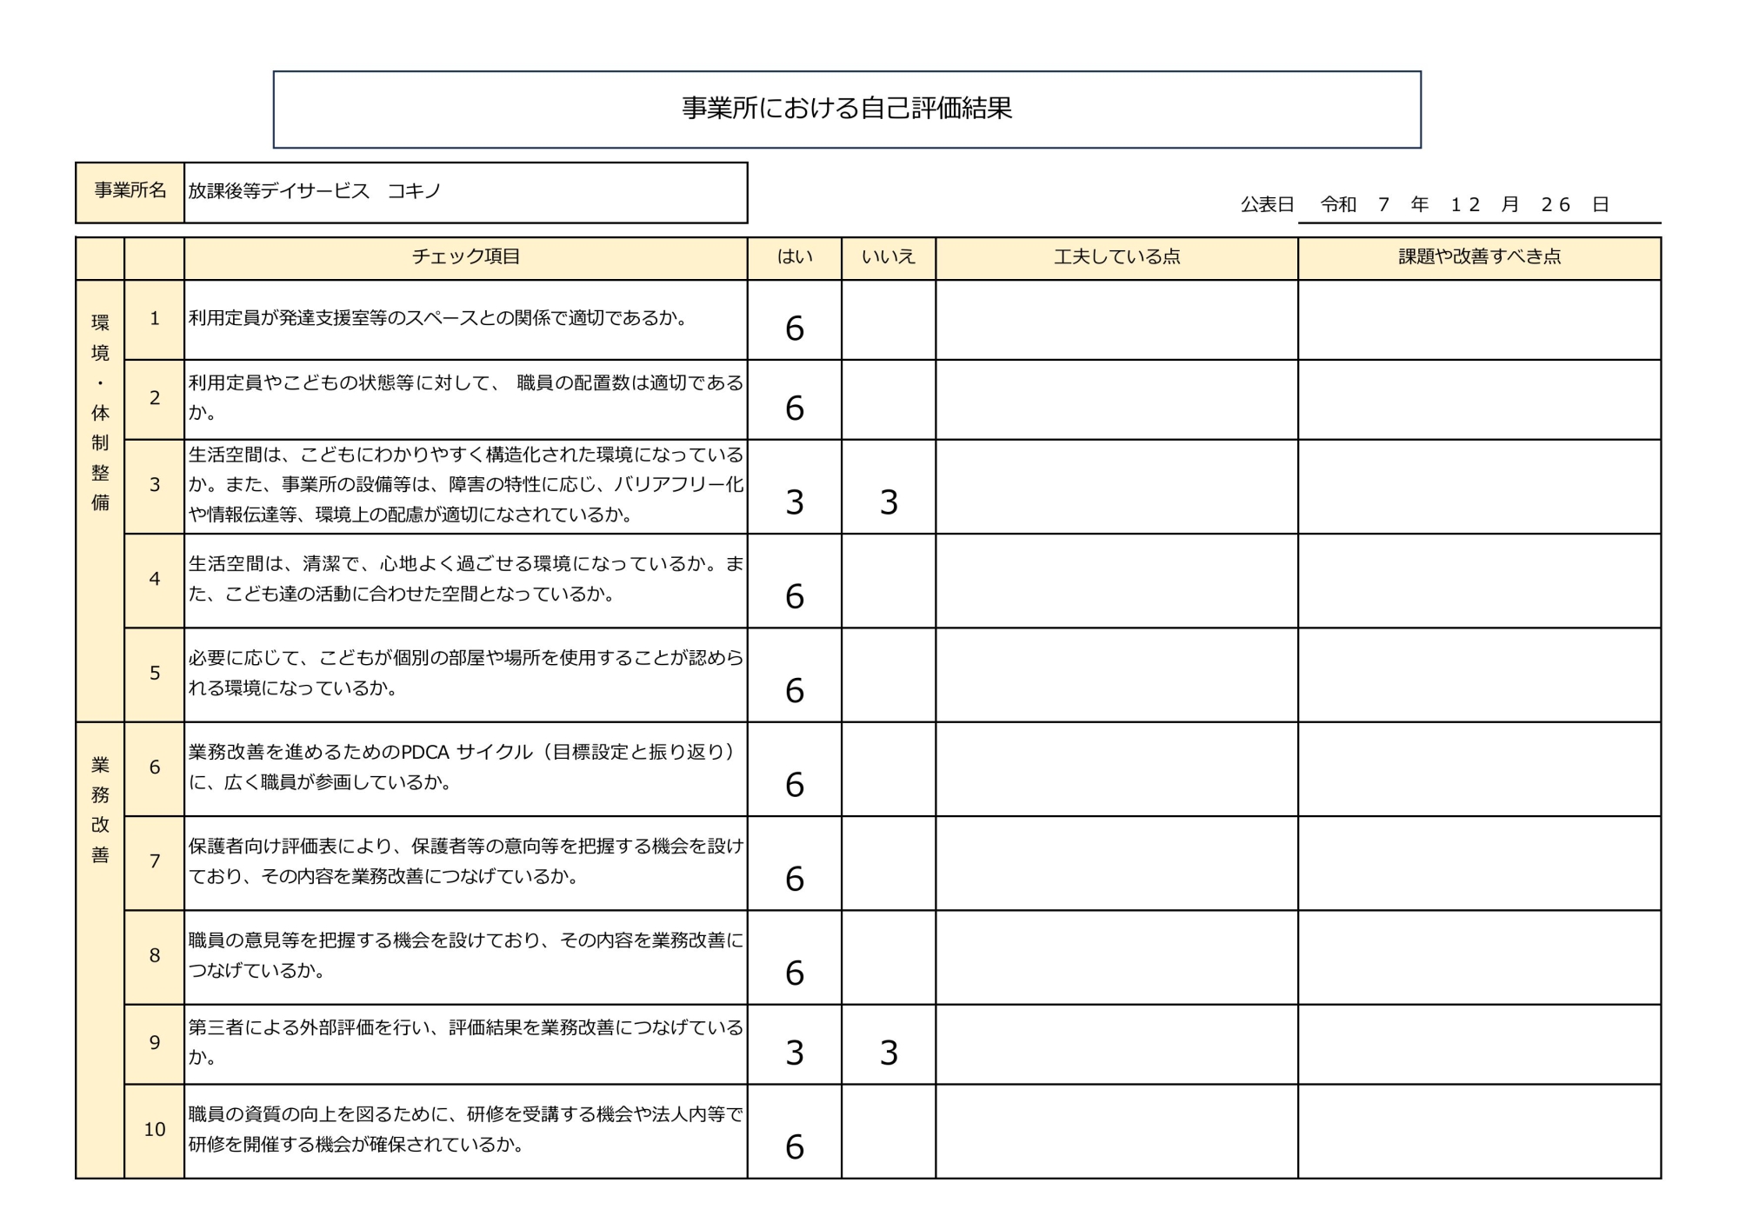Click the 事業所名 label cell

click(130, 191)
